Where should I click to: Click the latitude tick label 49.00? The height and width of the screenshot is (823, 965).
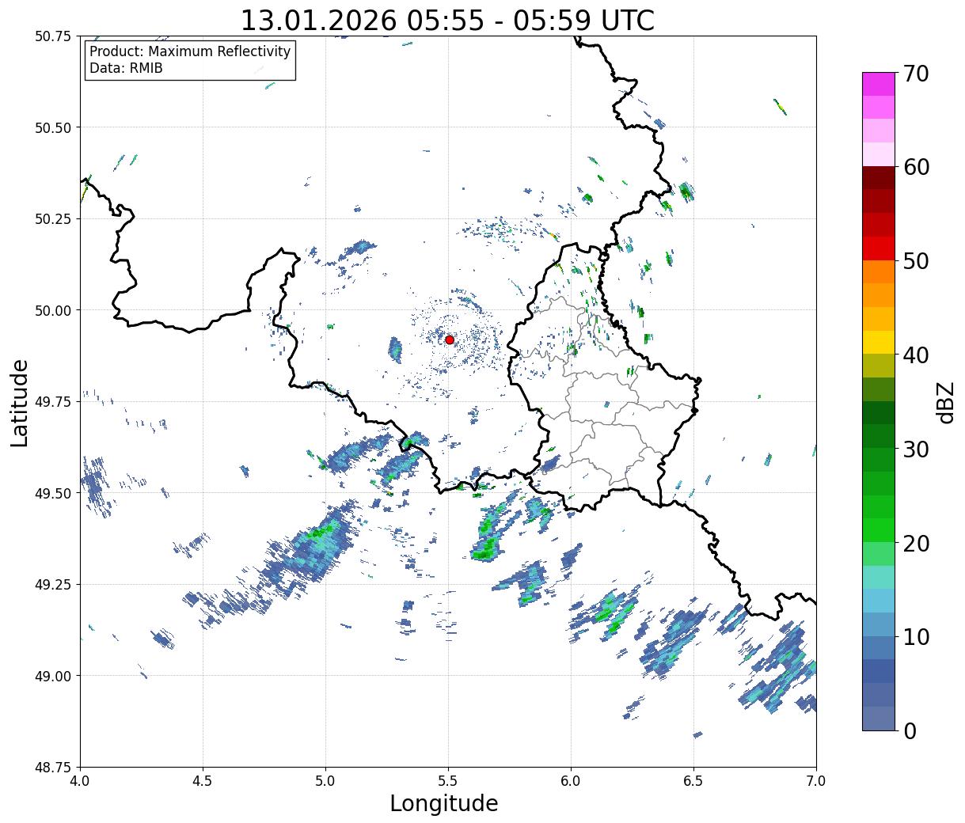point(53,676)
